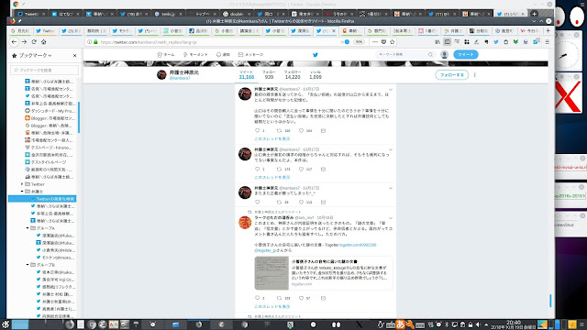Open options chevron on second tweet
The height and width of the screenshot is (330, 587).
click(391, 149)
